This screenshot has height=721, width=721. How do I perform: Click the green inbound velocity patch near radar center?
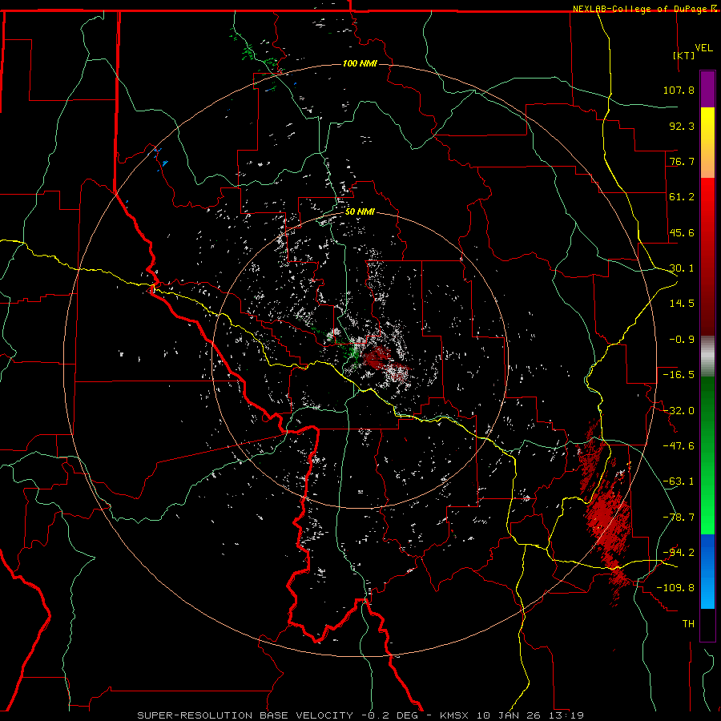coord(352,353)
